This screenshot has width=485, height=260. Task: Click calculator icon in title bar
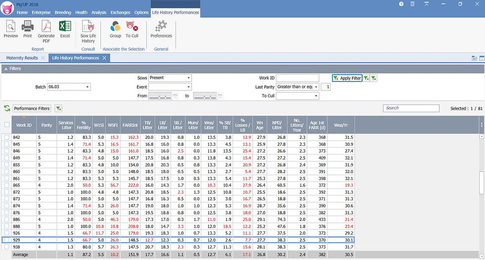[x=412, y=4]
